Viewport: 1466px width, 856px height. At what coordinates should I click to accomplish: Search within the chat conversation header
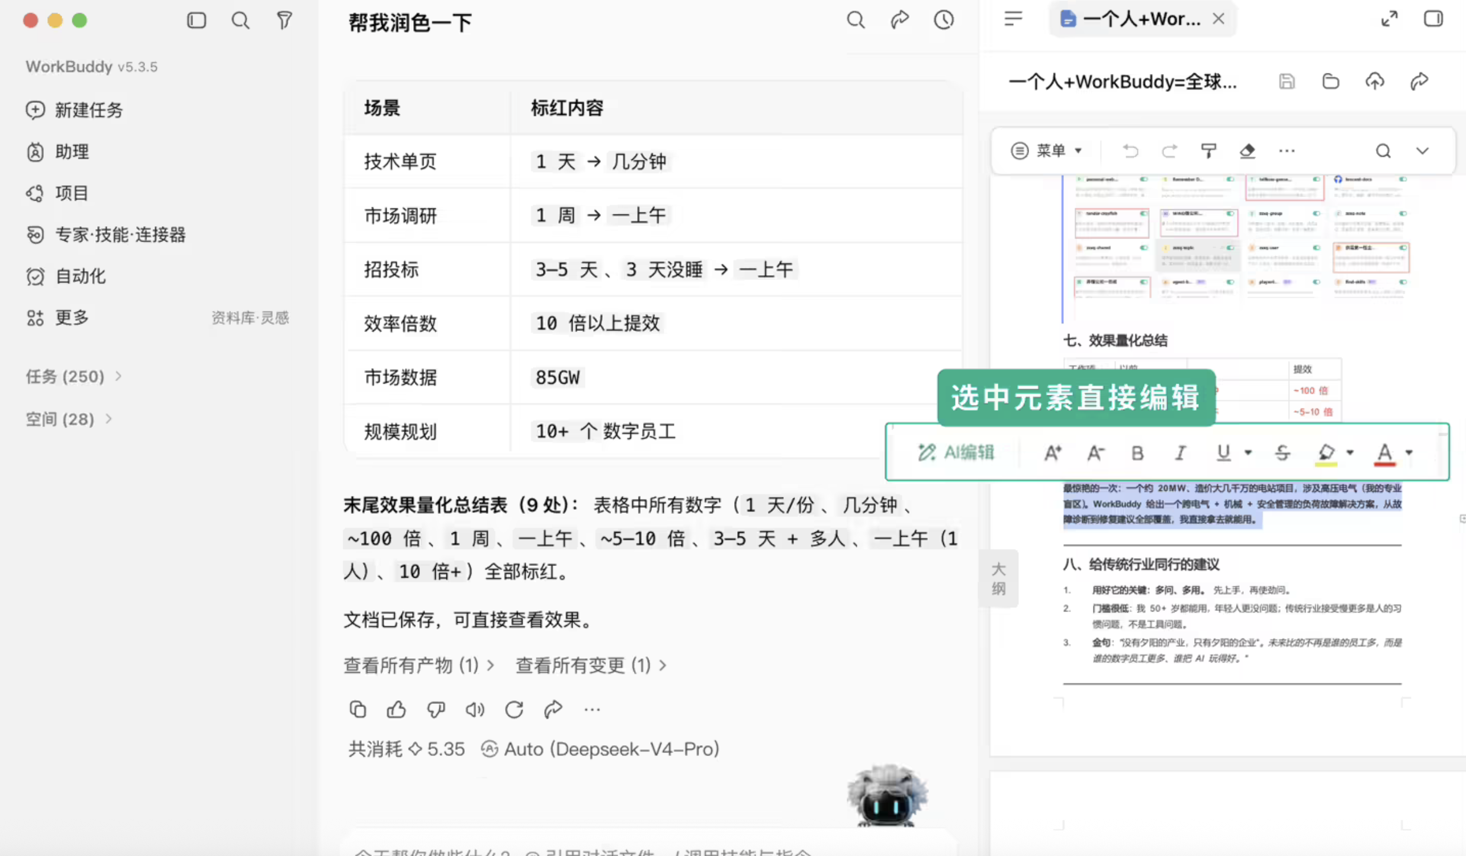click(x=856, y=20)
